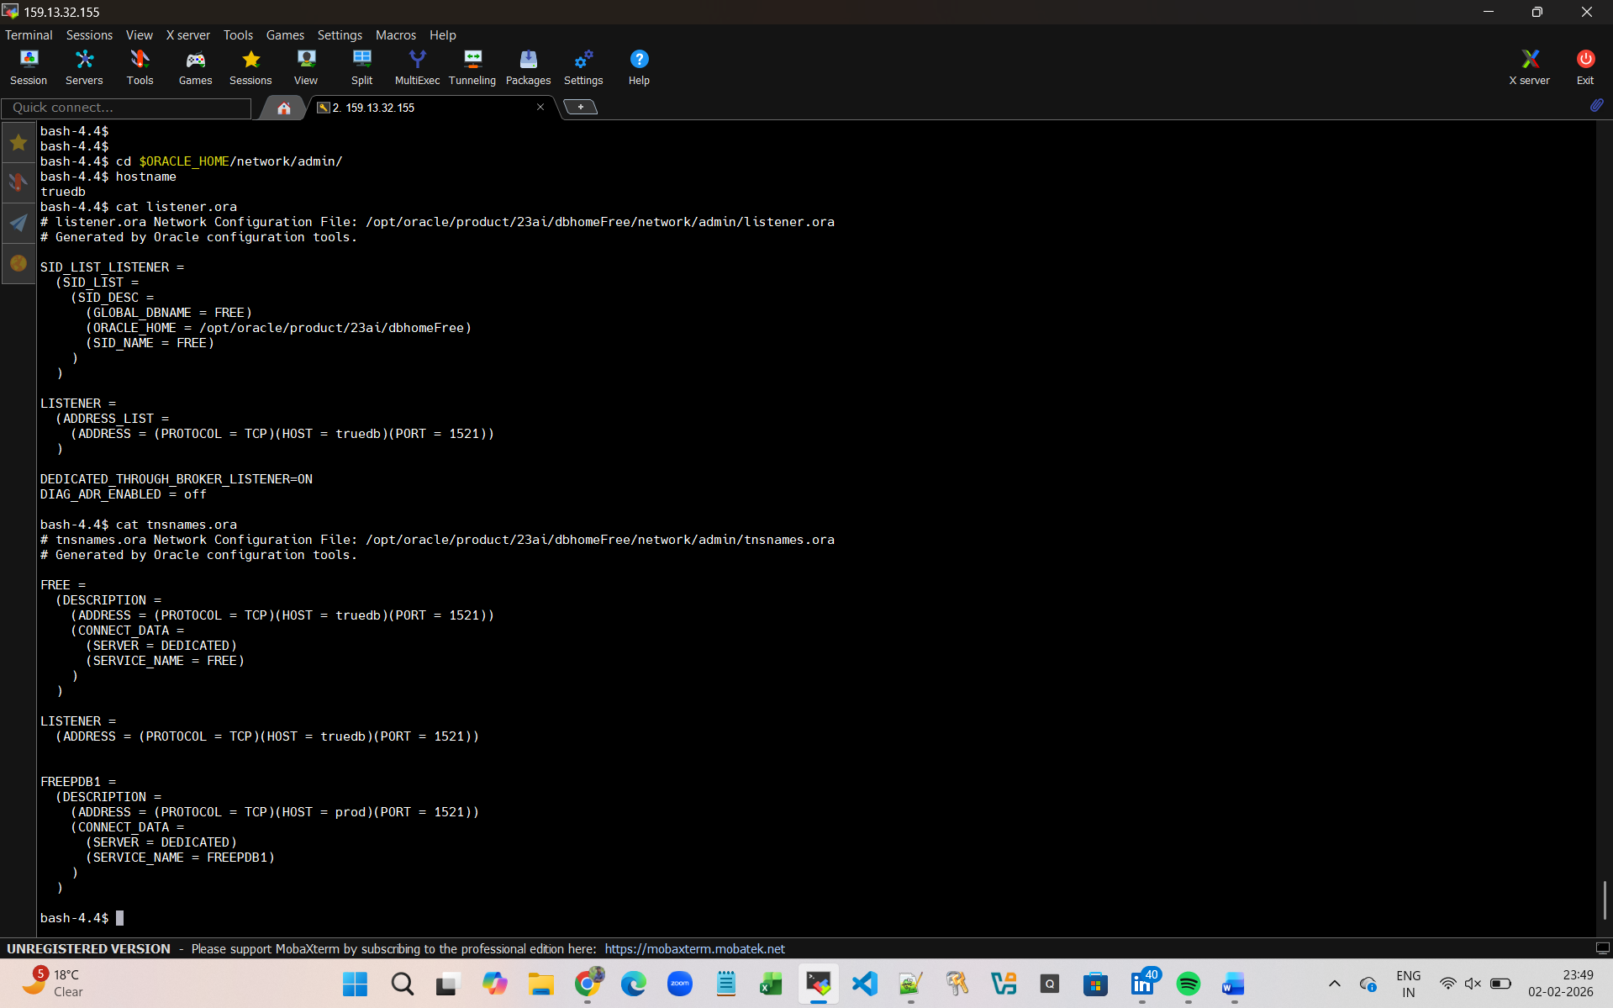Click the Quick connect input field
The height and width of the screenshot is (1008, 1613).
[126, 108]
